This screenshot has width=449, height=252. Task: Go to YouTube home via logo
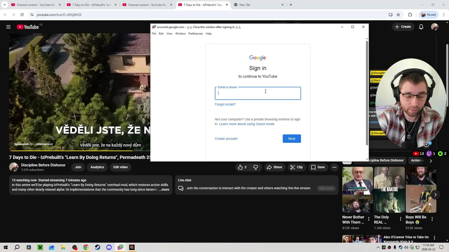click(x=28, y=27)
